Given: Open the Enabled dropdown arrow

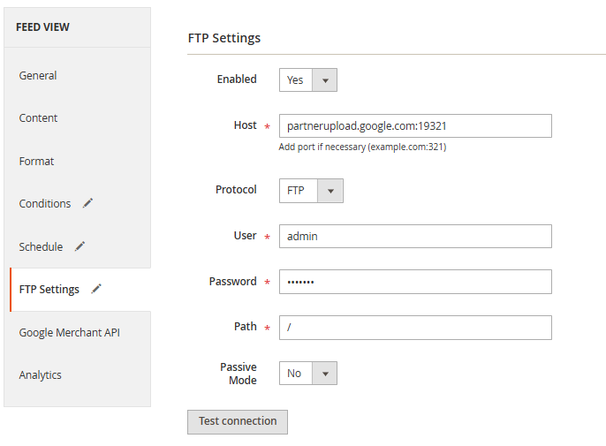Looking at the screenshot, I should click(x=325, y=80).
